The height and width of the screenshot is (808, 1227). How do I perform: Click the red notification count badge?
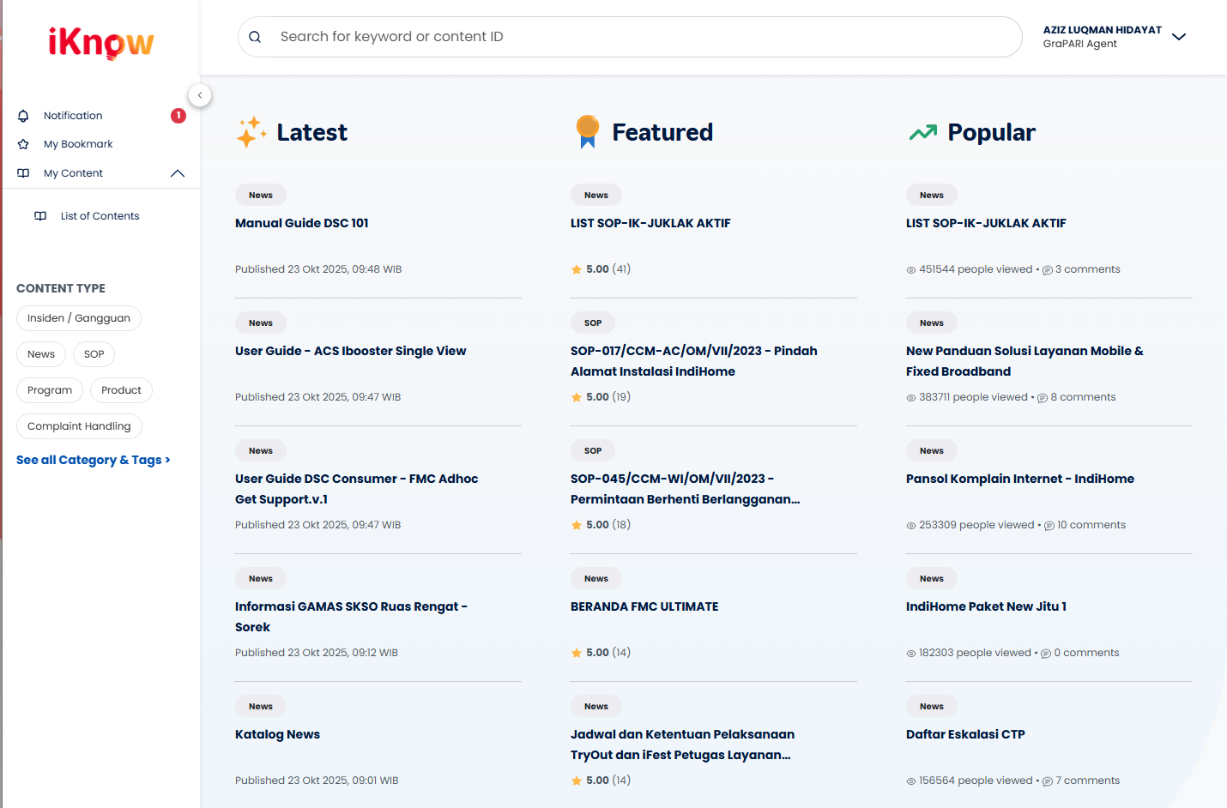tap(178, 116)
